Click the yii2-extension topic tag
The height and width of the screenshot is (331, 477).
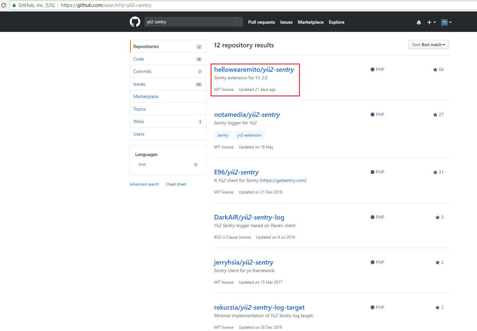249,135
